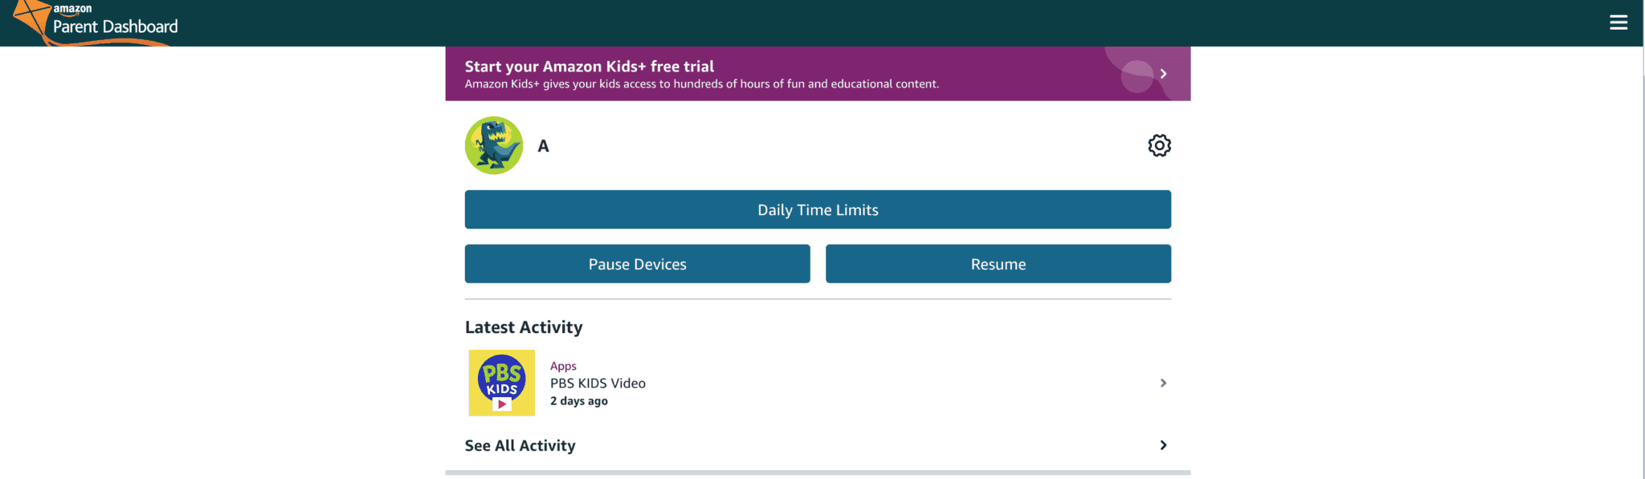1645x479 pixels.
Task: Open the play button on PBS KIDS icon
Action: click(501, 405)
